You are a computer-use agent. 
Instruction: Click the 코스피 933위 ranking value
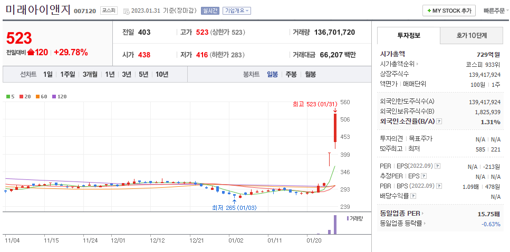coord(483,64)
